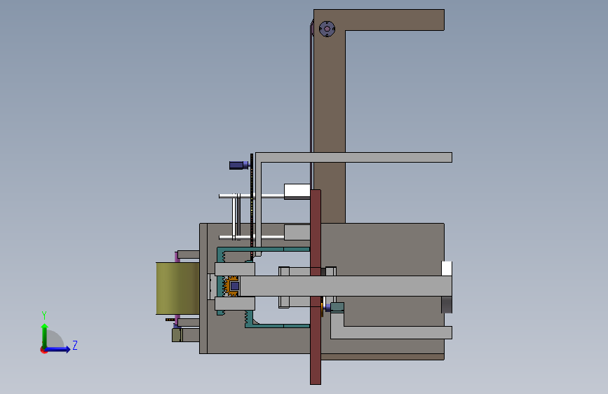Screen dimensions: 608x394
Task: Select the olive cylindrical motor body
Action: point(177,289)
